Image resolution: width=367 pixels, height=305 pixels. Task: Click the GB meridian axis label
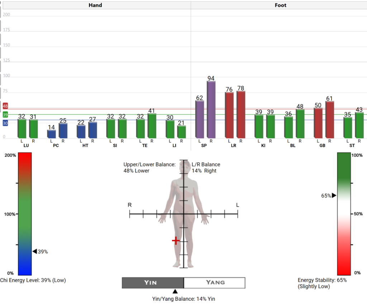322,146
